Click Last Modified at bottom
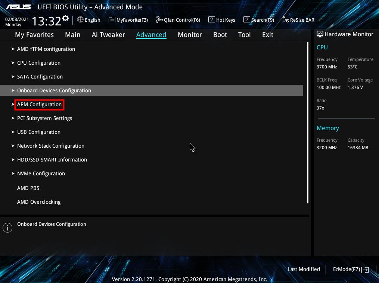This screenshot has width=379, height=283. point(304,269)
